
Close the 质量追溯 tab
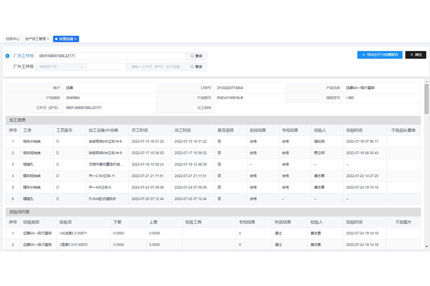click(76, 39)
